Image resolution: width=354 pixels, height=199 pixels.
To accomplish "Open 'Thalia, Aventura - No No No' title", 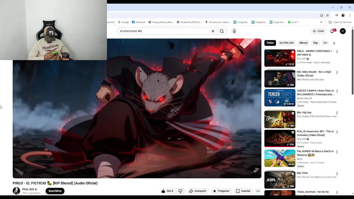I will click(313, 192).
